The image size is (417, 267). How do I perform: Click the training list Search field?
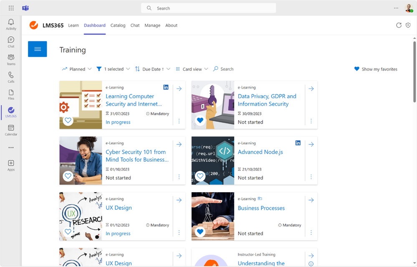point(223,69)
